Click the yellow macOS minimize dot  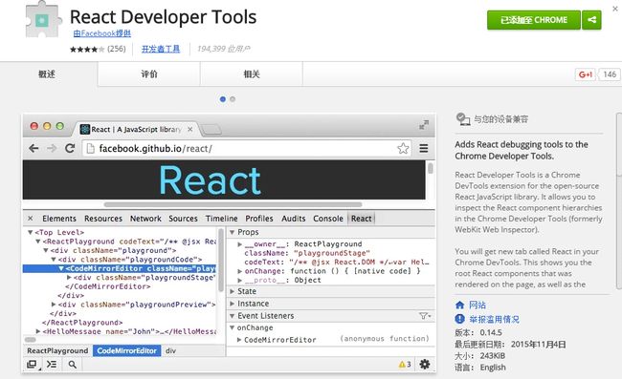click(x=47, y=126)
